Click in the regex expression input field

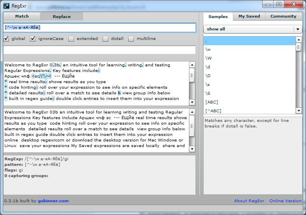(100, 28)
